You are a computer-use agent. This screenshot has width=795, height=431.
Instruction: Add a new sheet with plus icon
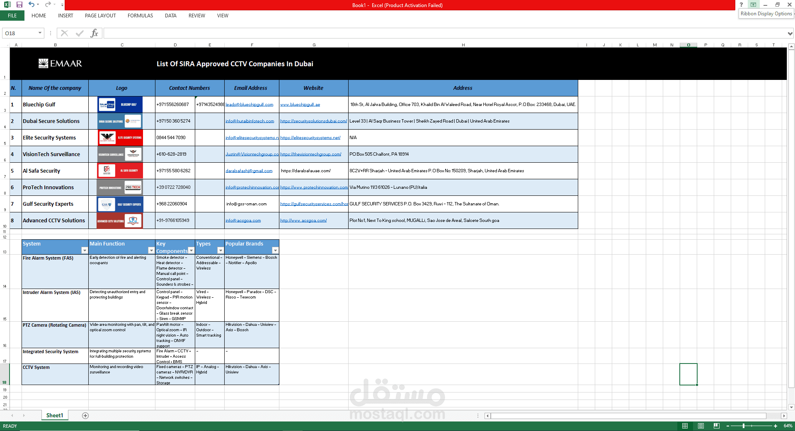[x=85, y=416]
